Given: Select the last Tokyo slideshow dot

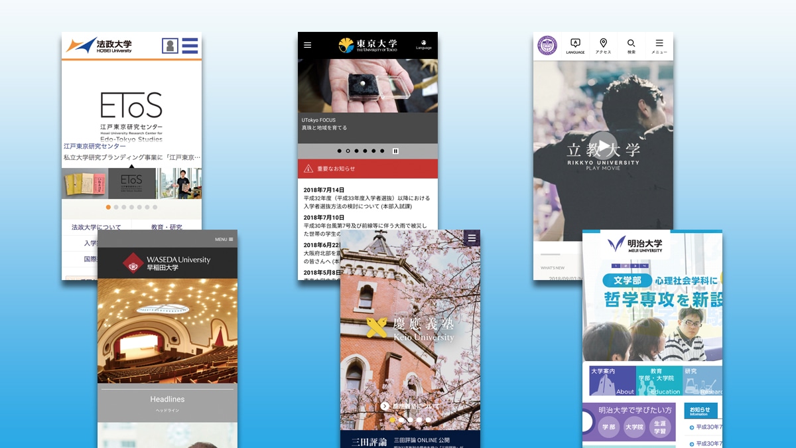Looking at the screenshot, I should point(382,151).
